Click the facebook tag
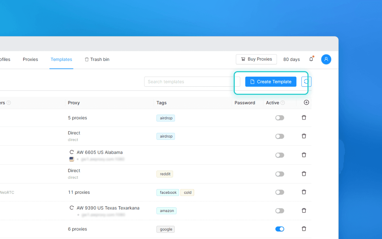 [x=168, y=193]
